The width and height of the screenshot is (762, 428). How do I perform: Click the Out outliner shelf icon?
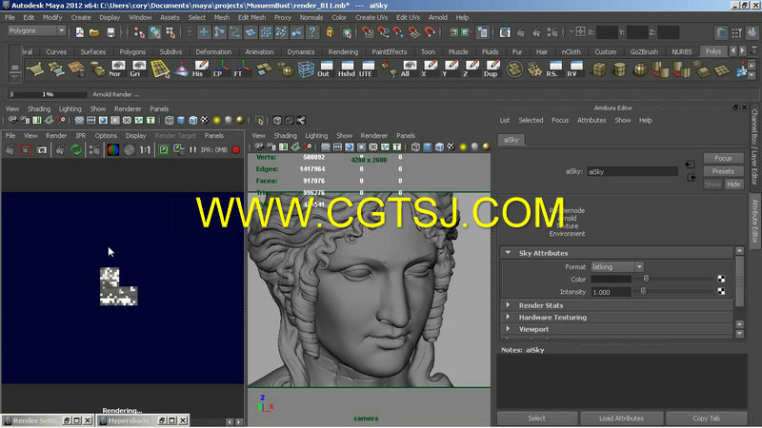click(x=325, y=68)
